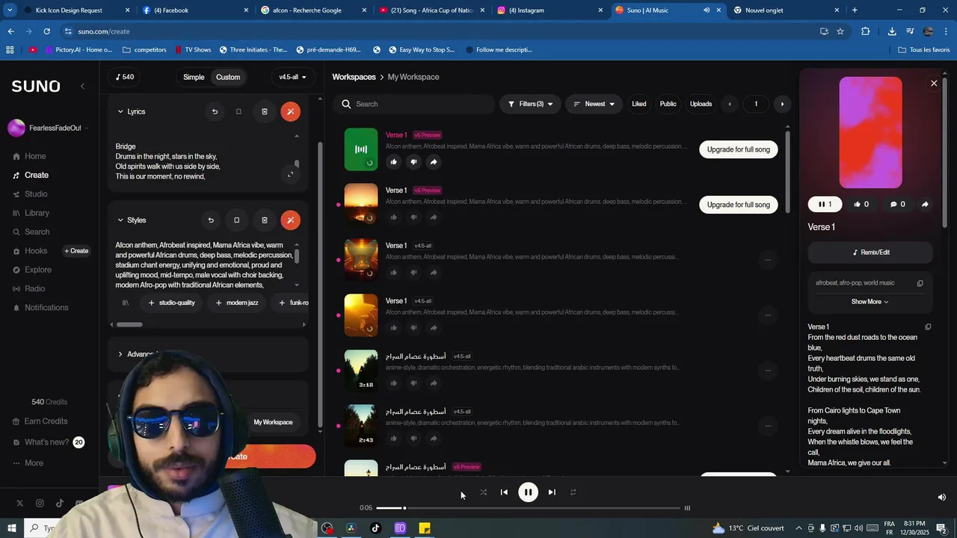
Task: Click the Workspaces breadcrumb link
Action: coord(354,78)
